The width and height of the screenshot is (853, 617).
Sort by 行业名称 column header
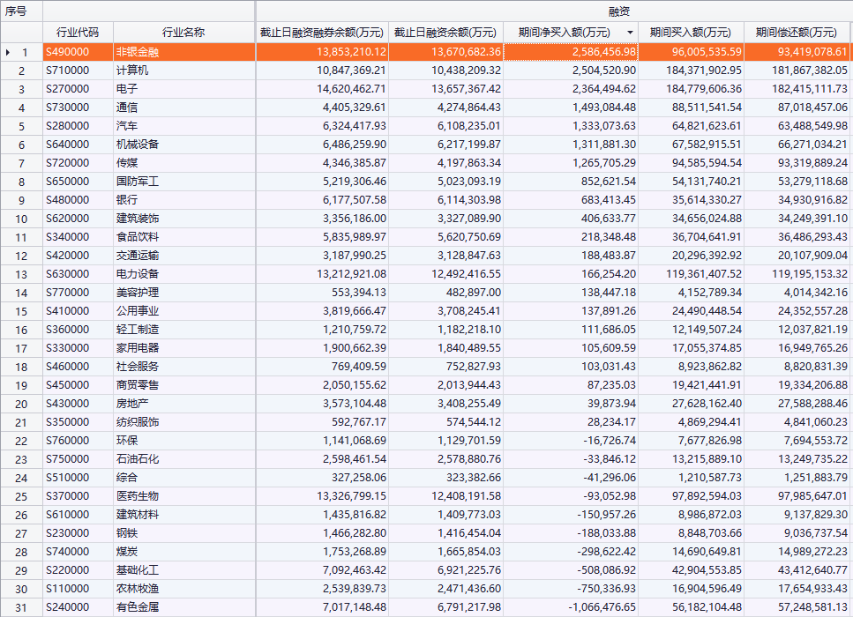tap(183, 33)
